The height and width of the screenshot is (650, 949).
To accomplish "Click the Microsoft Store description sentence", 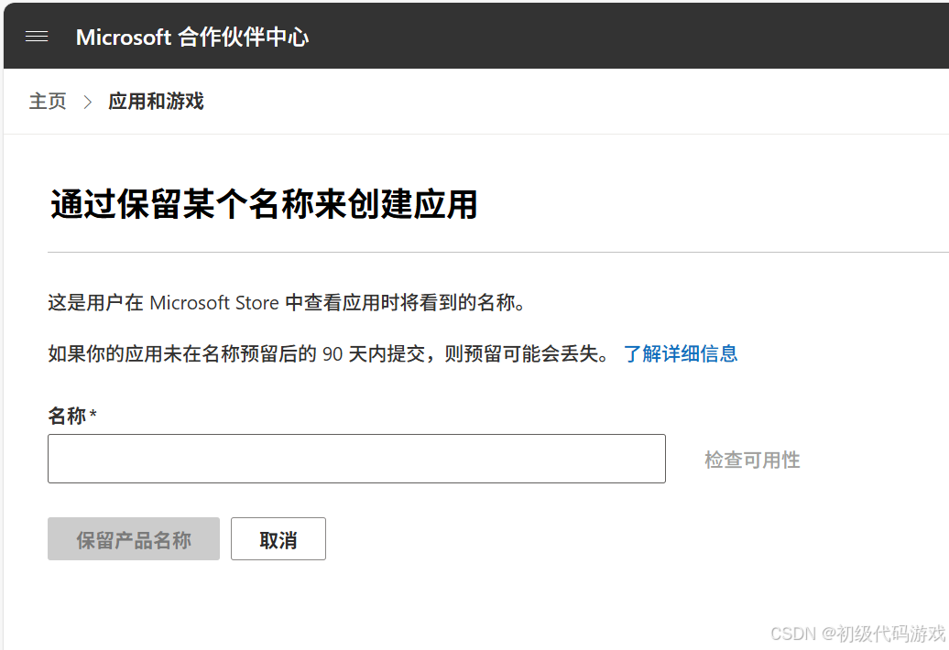I will [x=287, y=302].
